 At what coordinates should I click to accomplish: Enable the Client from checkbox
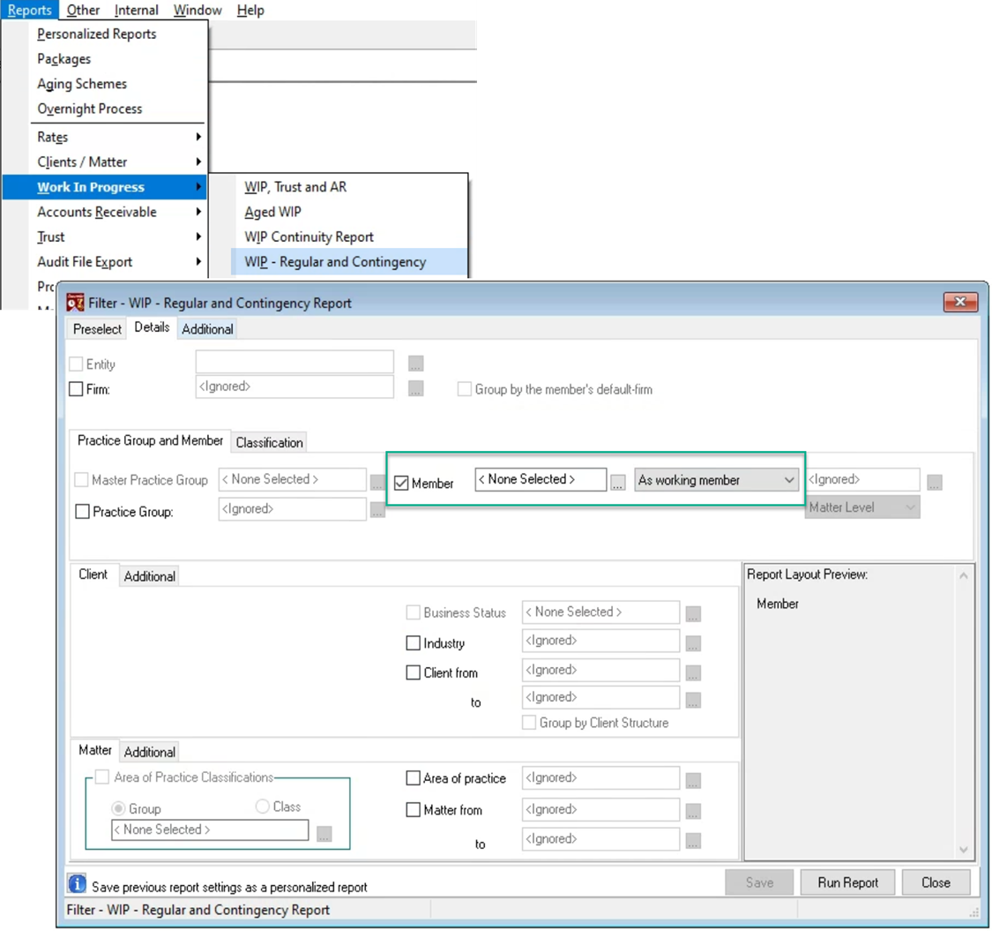pyautogui.click(x=414, y=672)
